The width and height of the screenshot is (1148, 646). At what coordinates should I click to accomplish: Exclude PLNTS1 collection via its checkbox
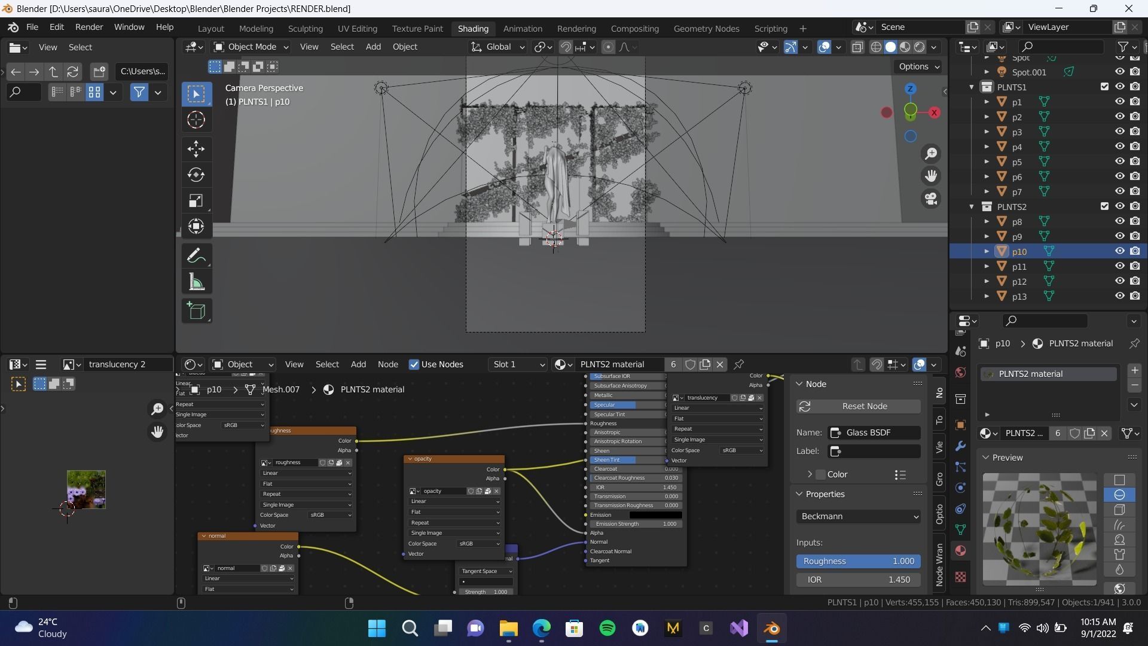(1104, 87)
